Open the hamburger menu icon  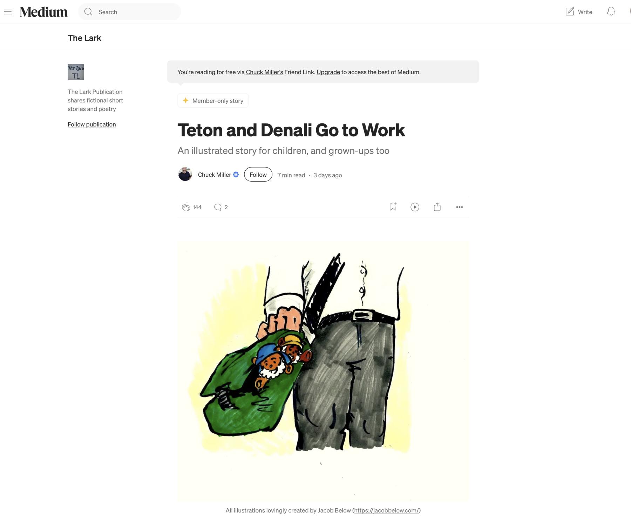click(8, 12)
